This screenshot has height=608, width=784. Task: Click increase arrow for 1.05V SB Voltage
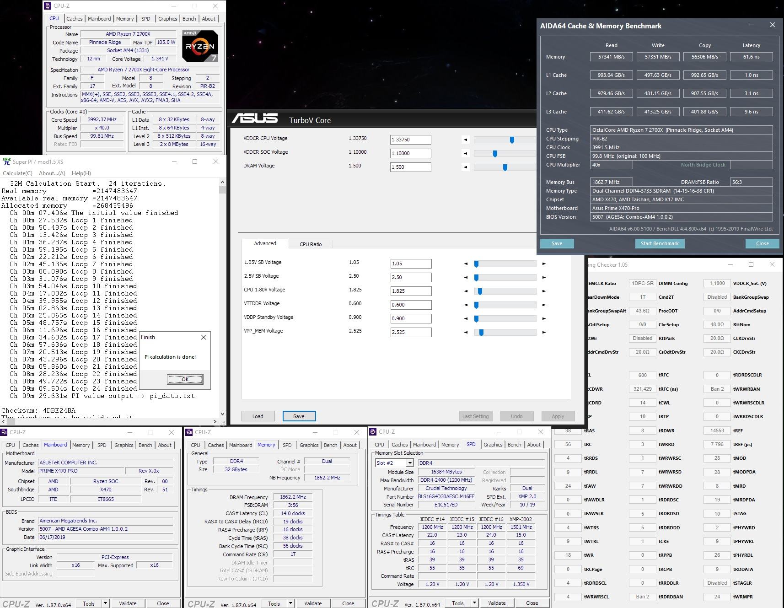point(544,264)
